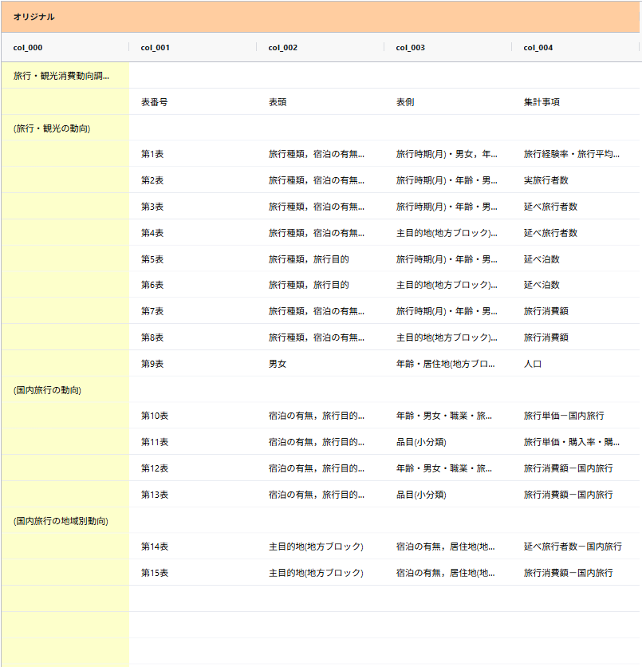Click the 表番号 cell
Viewport: 642px width, 667px height.
tap(155, 102)
